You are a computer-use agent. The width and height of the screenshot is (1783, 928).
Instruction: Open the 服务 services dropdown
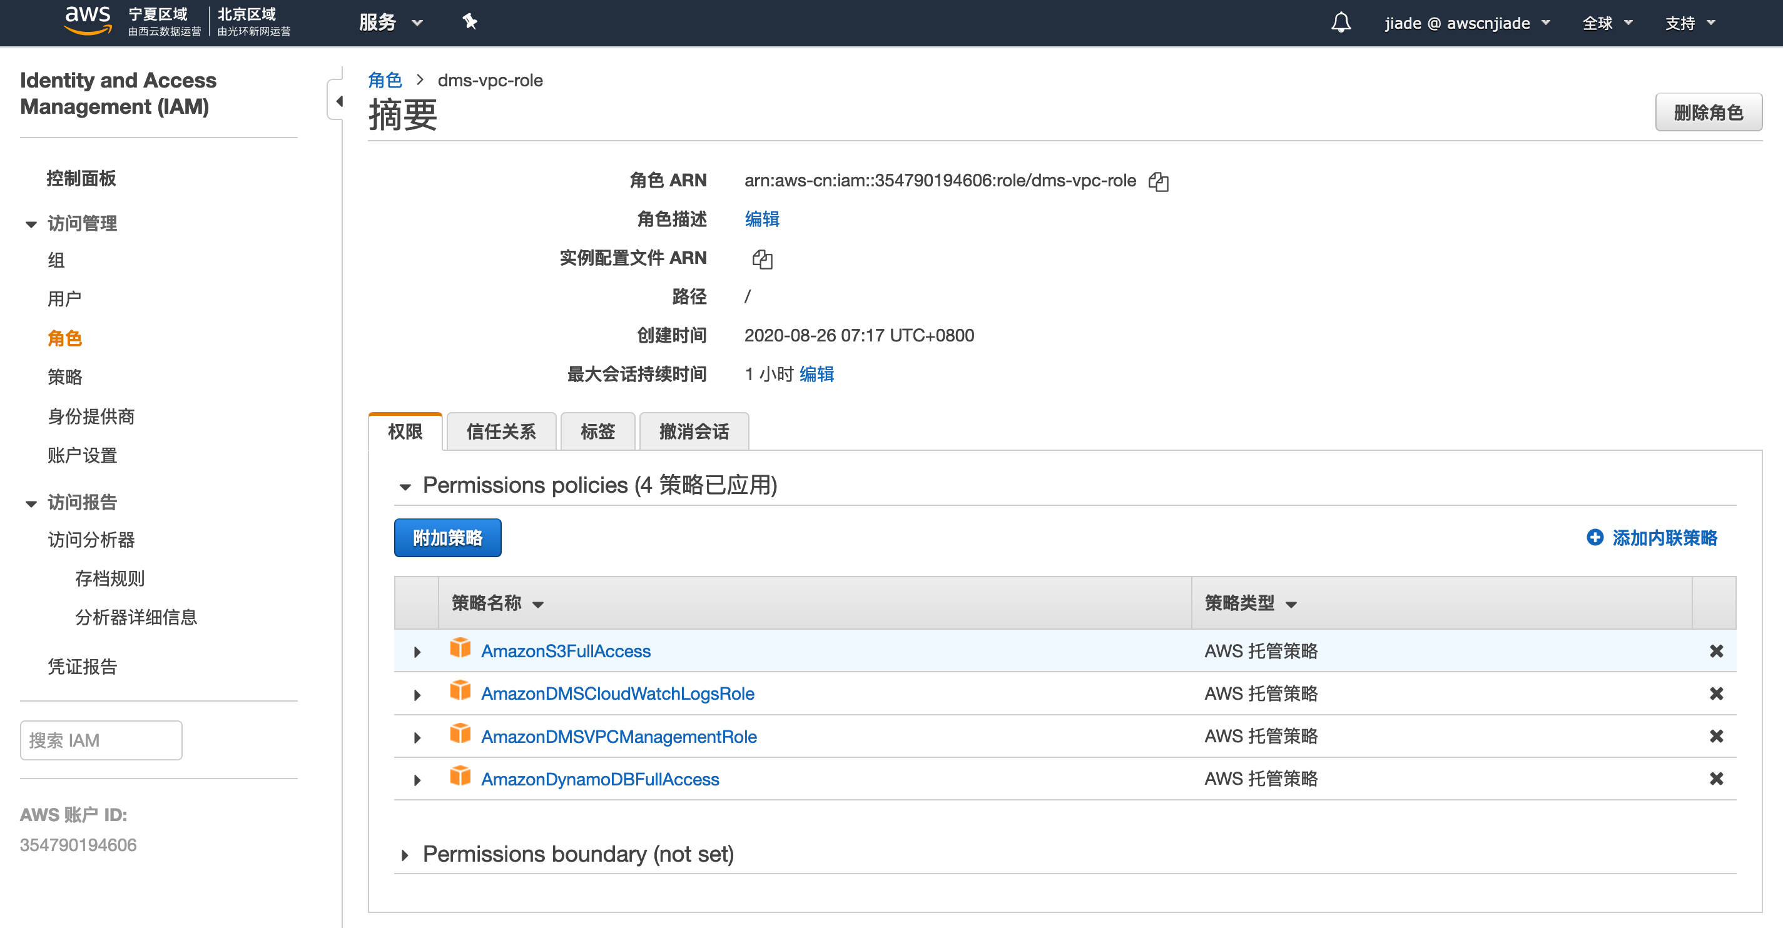tap(390, 23)
